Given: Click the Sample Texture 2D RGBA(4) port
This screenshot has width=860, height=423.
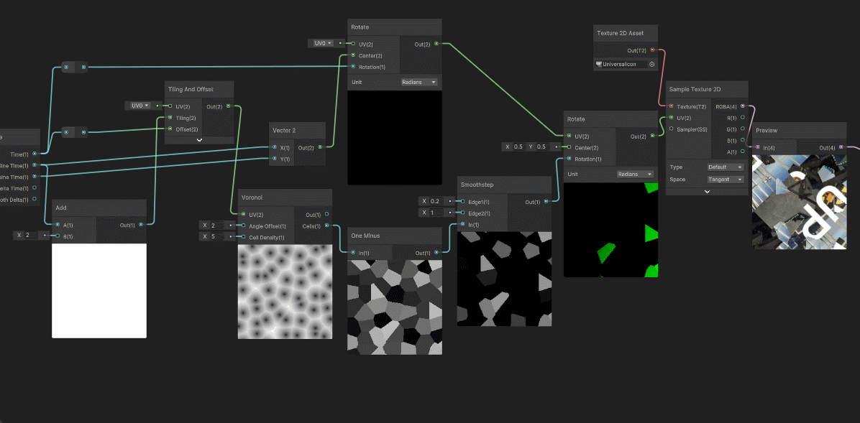Looking at the screenshot, I should 743,106.
